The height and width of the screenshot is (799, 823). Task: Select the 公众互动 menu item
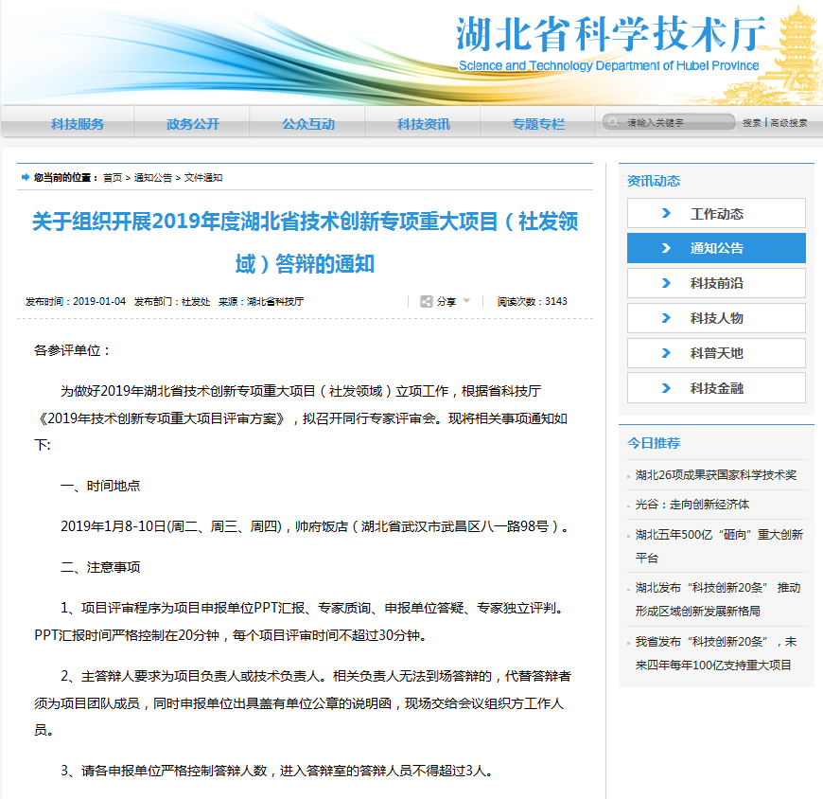pyautogui.click(x=308, y=124)
